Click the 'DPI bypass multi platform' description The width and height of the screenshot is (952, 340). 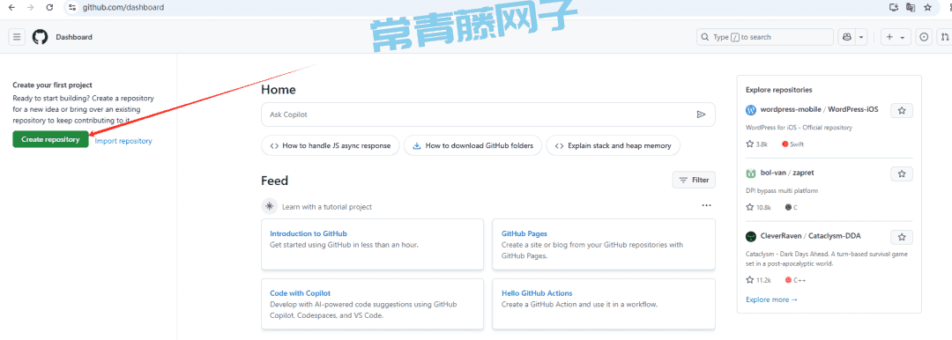[782, 190]
